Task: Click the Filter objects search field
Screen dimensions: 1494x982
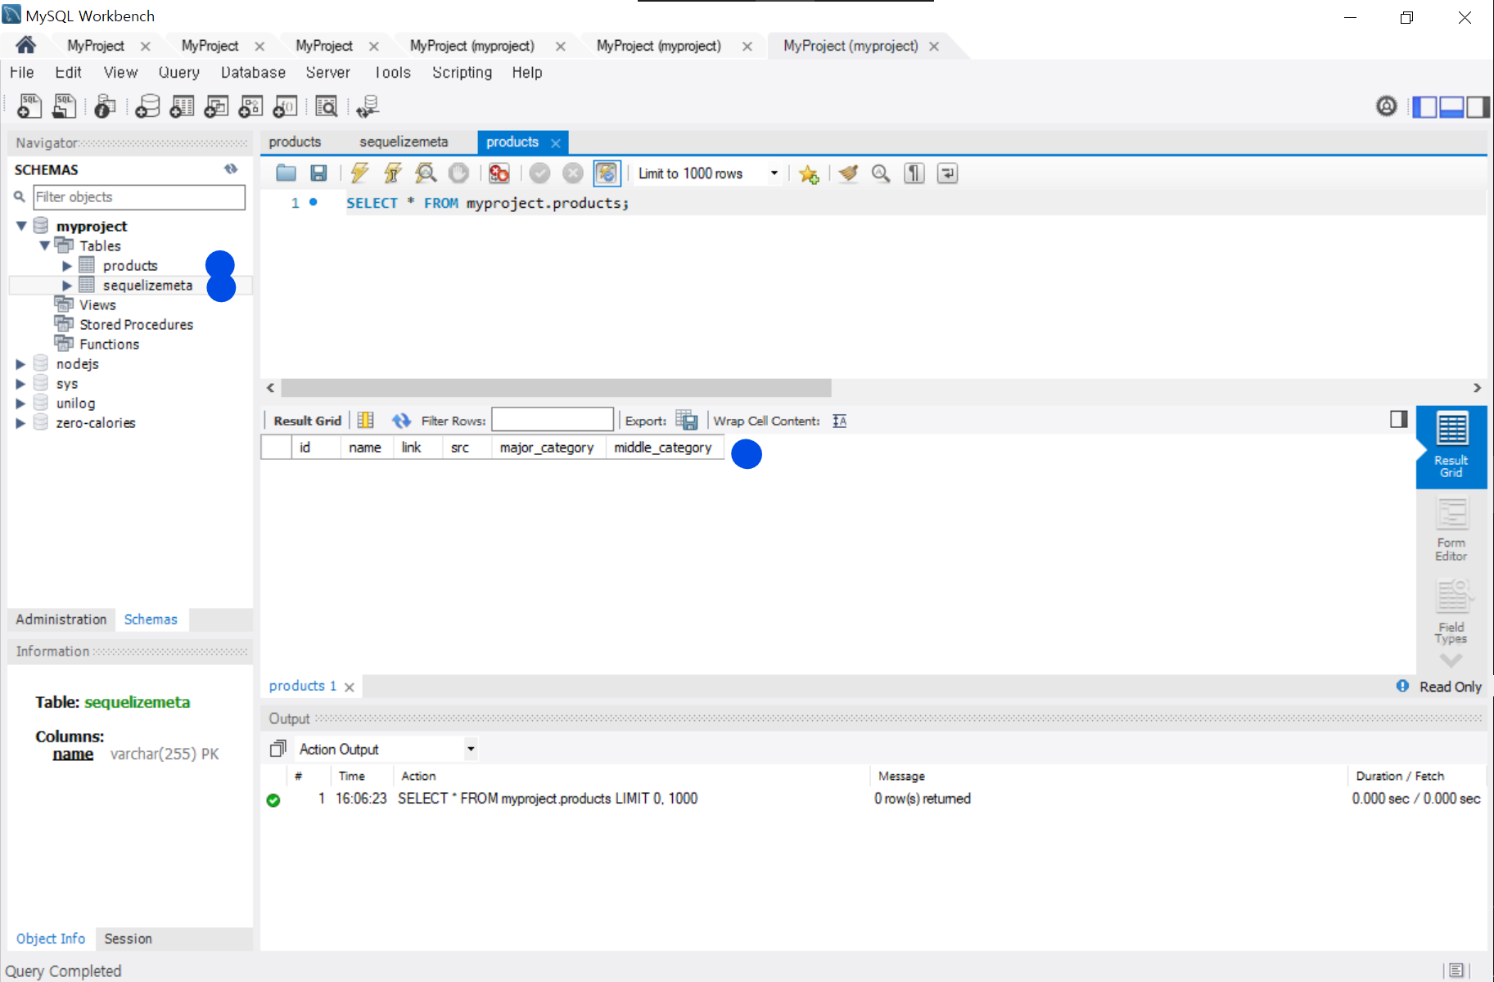Action: 139,197
